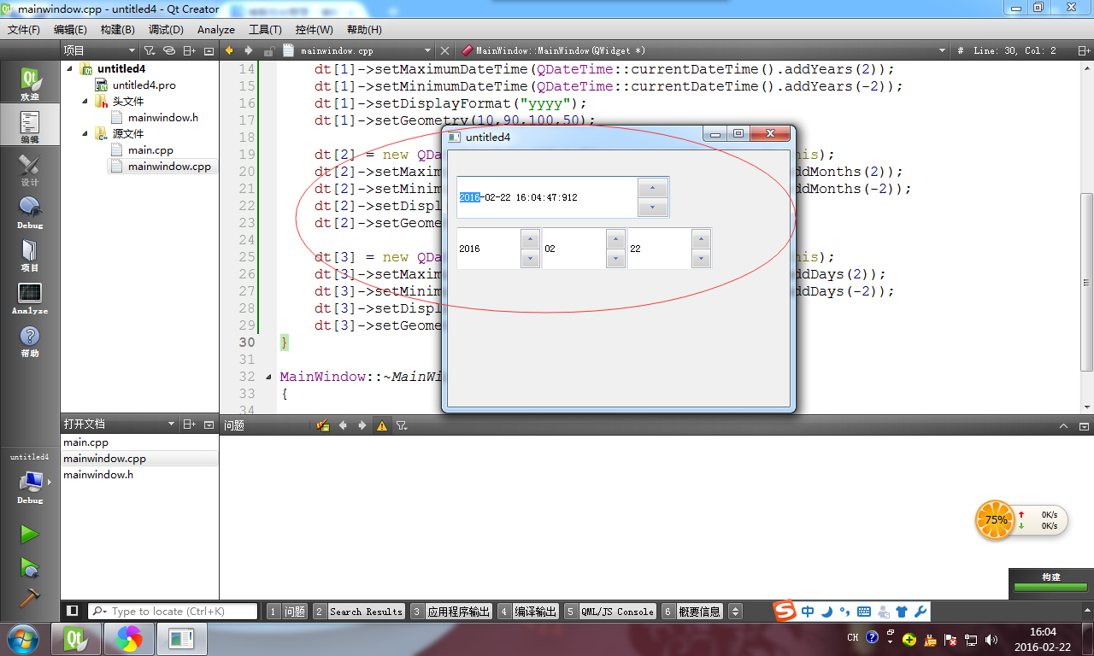Open the 文件(F) menu

[24, 29]
